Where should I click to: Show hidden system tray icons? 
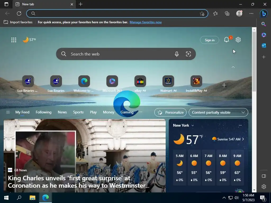click(x=224, y=198)
